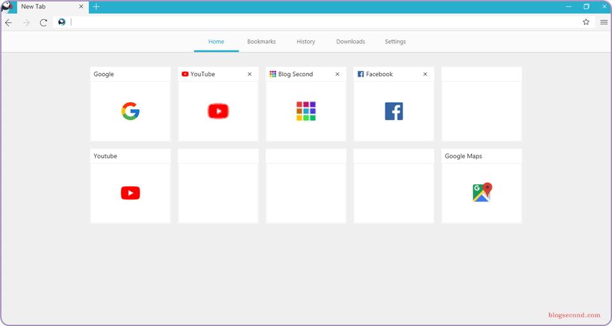Click the "Google Maps" tile title text

[463, 156]
